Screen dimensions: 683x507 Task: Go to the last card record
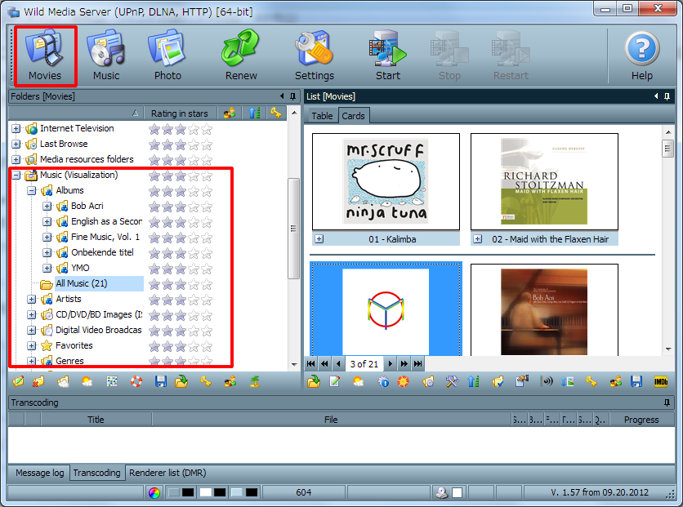(x=417, y=364)
